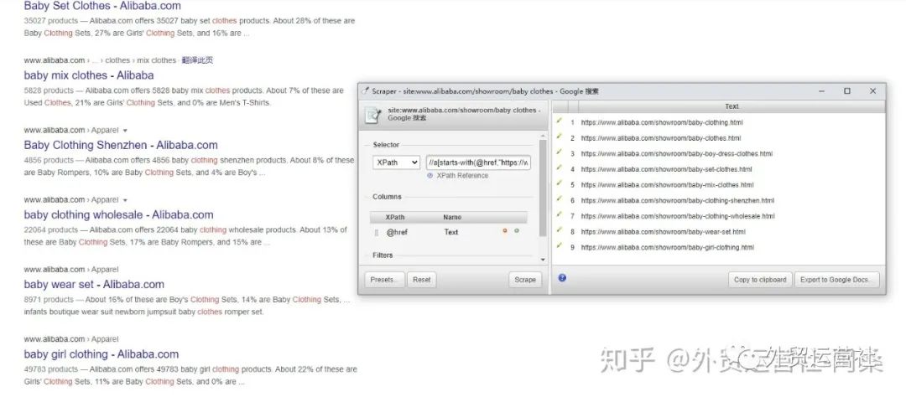Click the XPath Reference help icon
Screen dimensions: 906x397
[430, 175]
